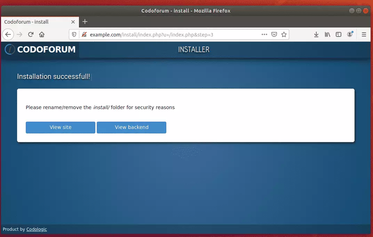Open the Downloads panel

coord(316,34)
